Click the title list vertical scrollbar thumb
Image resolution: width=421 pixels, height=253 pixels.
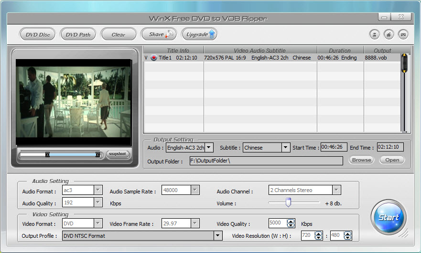click(404, 63)
